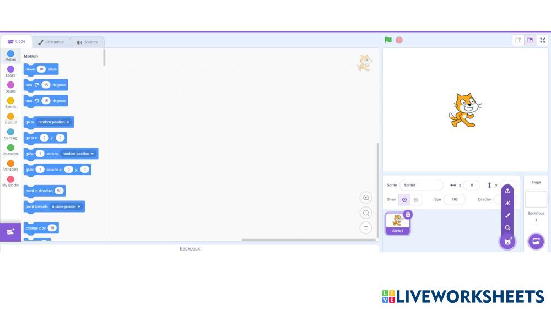Viewport: 551px width, 310px height.
Task: Switch to small stage layout
Action: click(518, 40)
